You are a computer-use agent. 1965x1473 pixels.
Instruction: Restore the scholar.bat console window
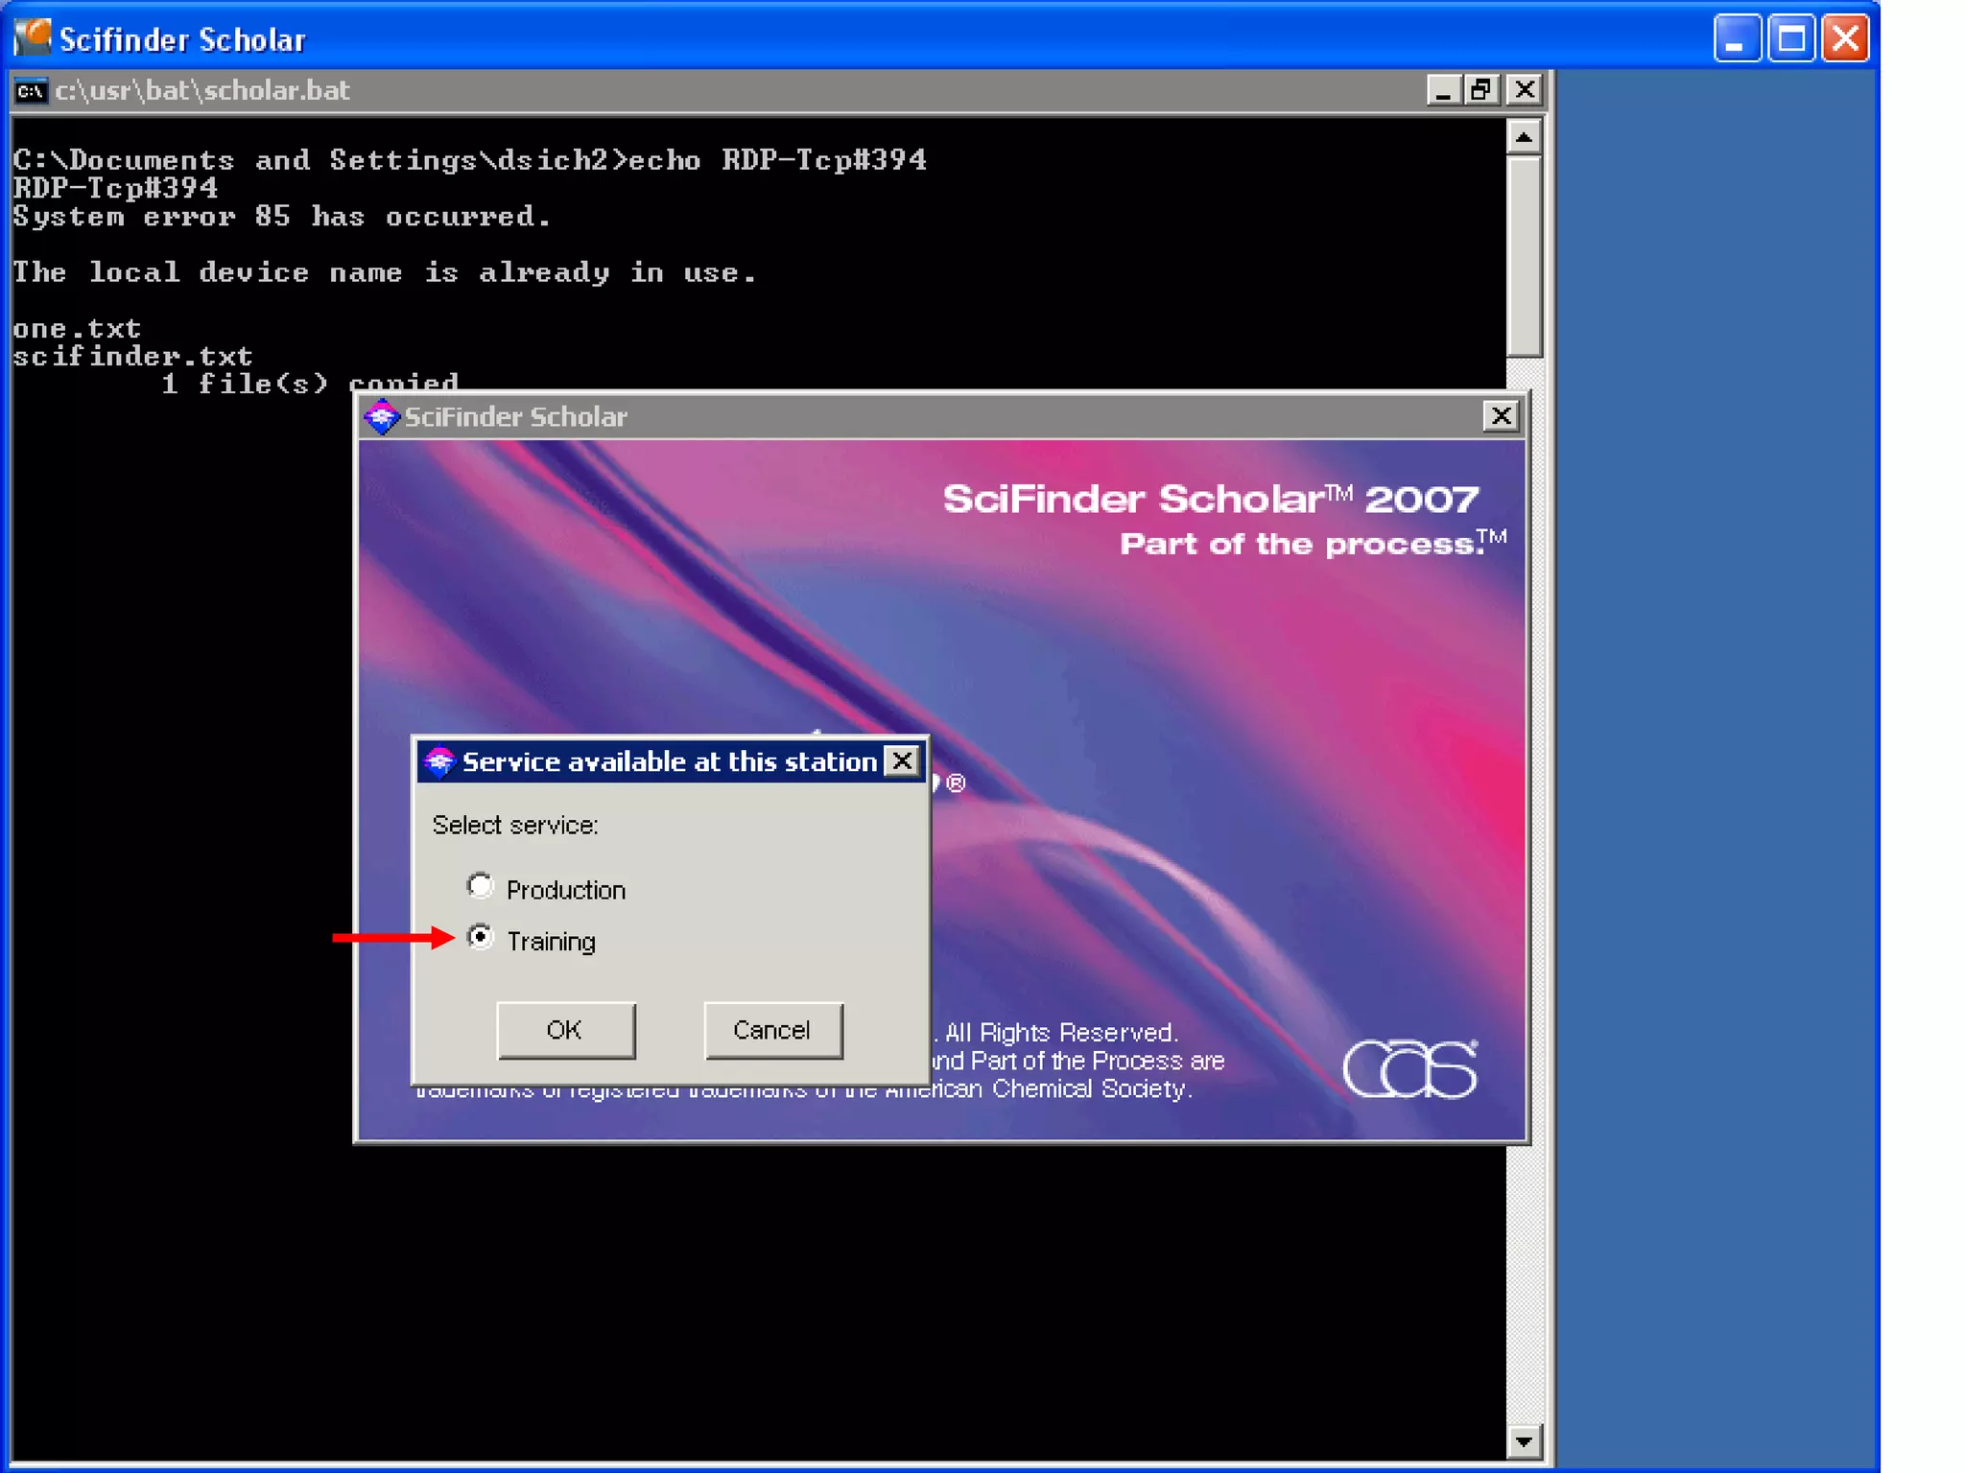[1482, 90]
